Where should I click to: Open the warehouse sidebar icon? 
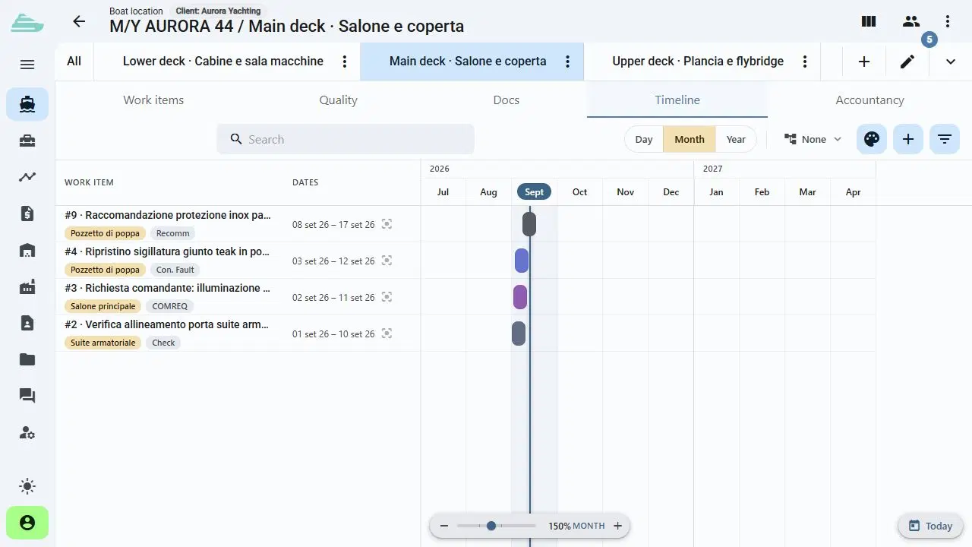tap(27, 250)
